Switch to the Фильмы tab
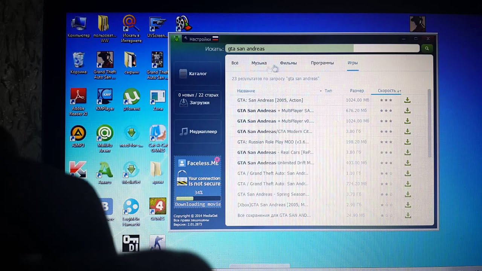482x271 pixels. point(288,63)
